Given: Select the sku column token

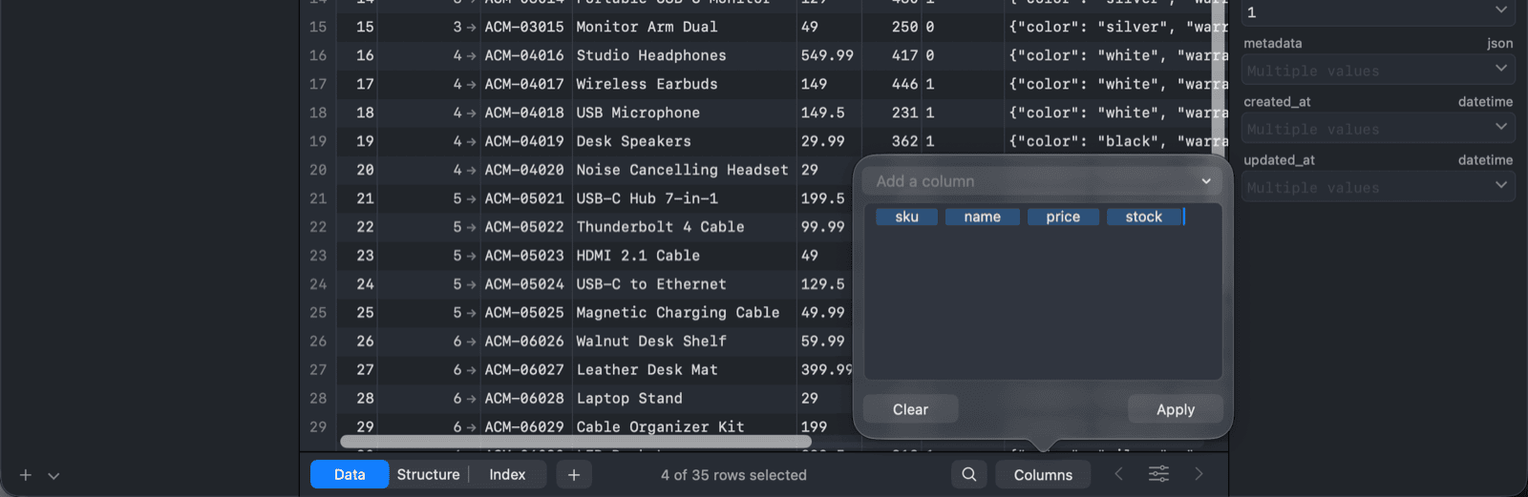Looking at the screenshot, I should point(906,217).
